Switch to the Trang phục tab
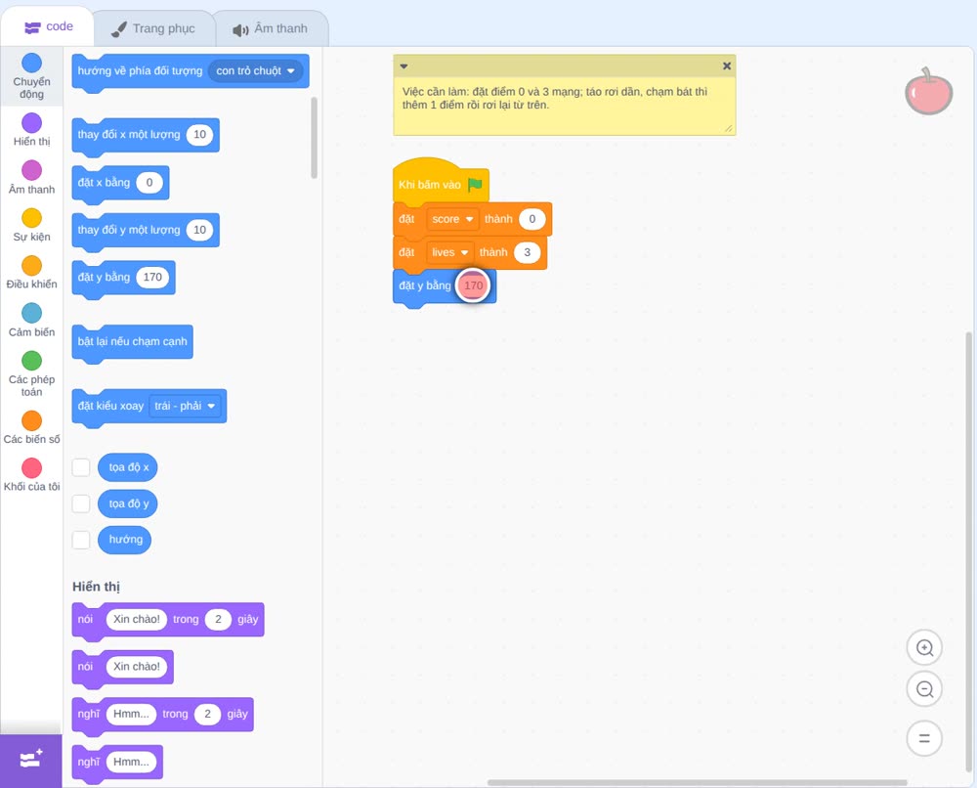The height and width of the screenshot is (788, 977). tap(153, 28)
